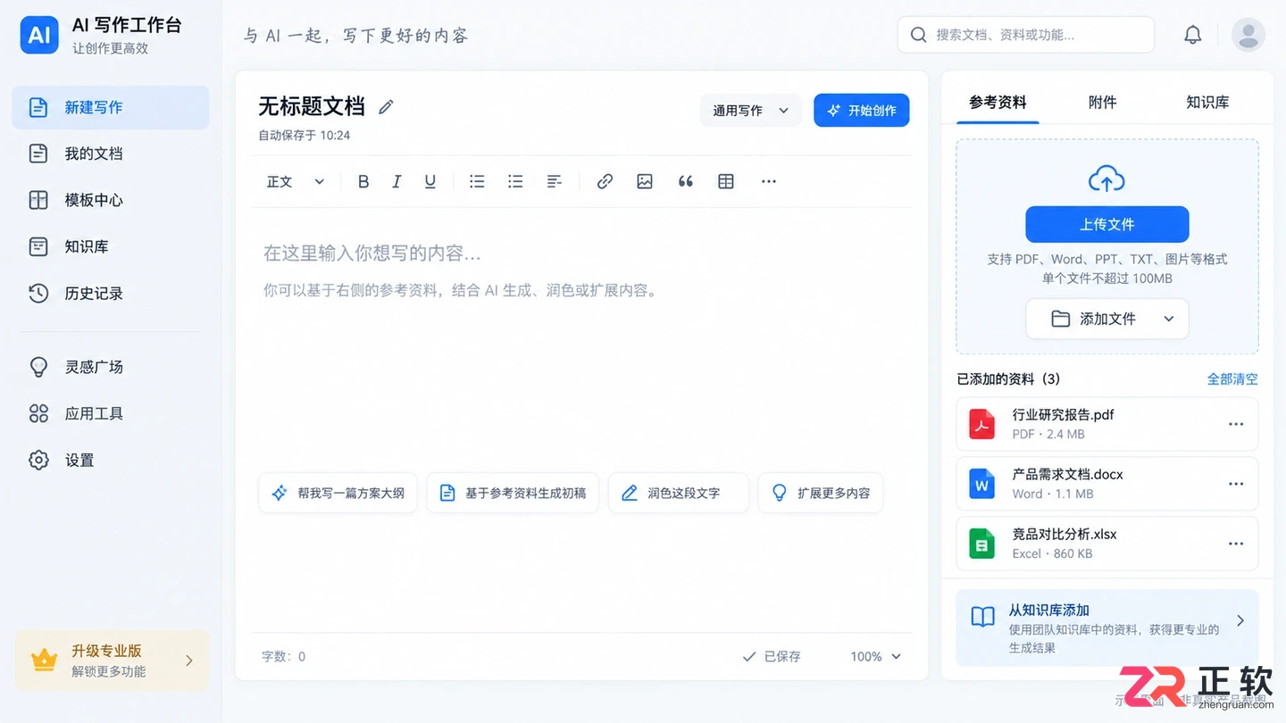The height and width of the screenshot is (723, 1286).
Task: Click editor area 在这里输入你想写的内容
Action: pos(372,253)
